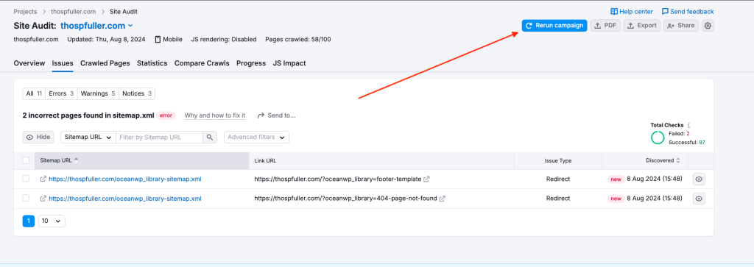Hide the footer-template row with eye icon
The width and height of the screenshot is (754, 267).
click(x=700, y=179)
